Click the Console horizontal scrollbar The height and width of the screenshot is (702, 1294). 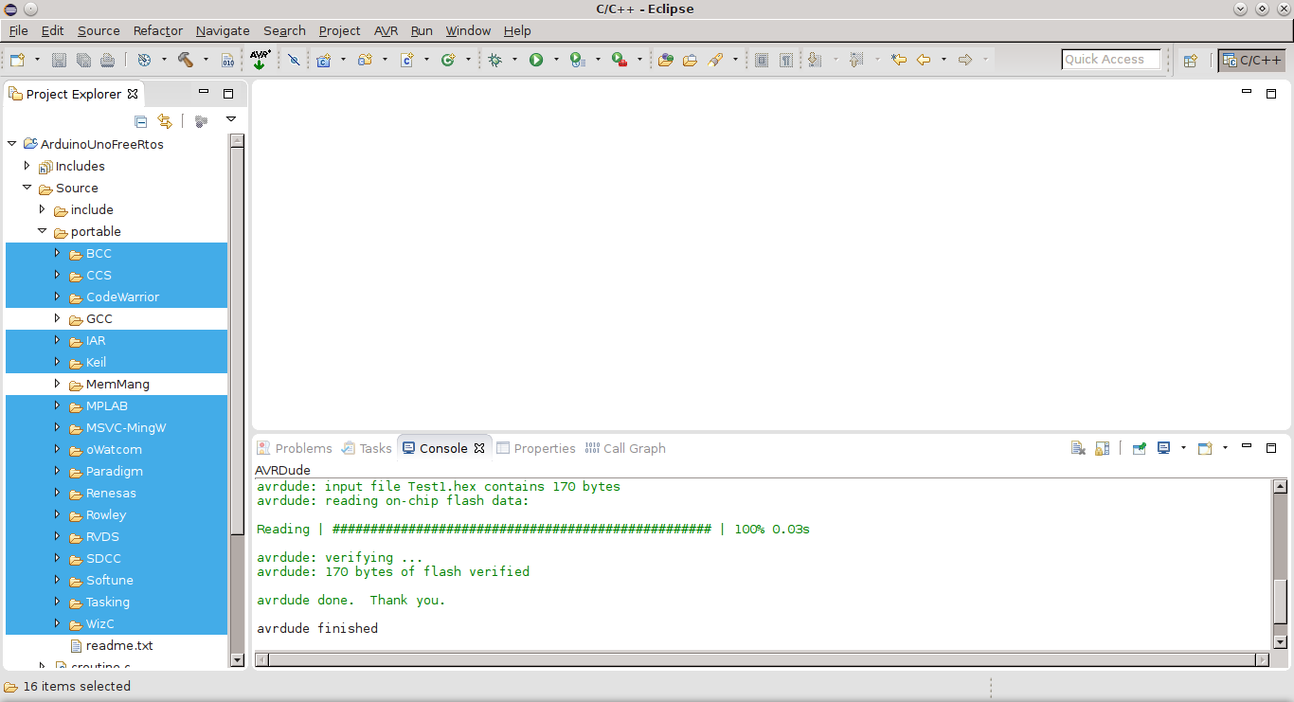point(763,659)
